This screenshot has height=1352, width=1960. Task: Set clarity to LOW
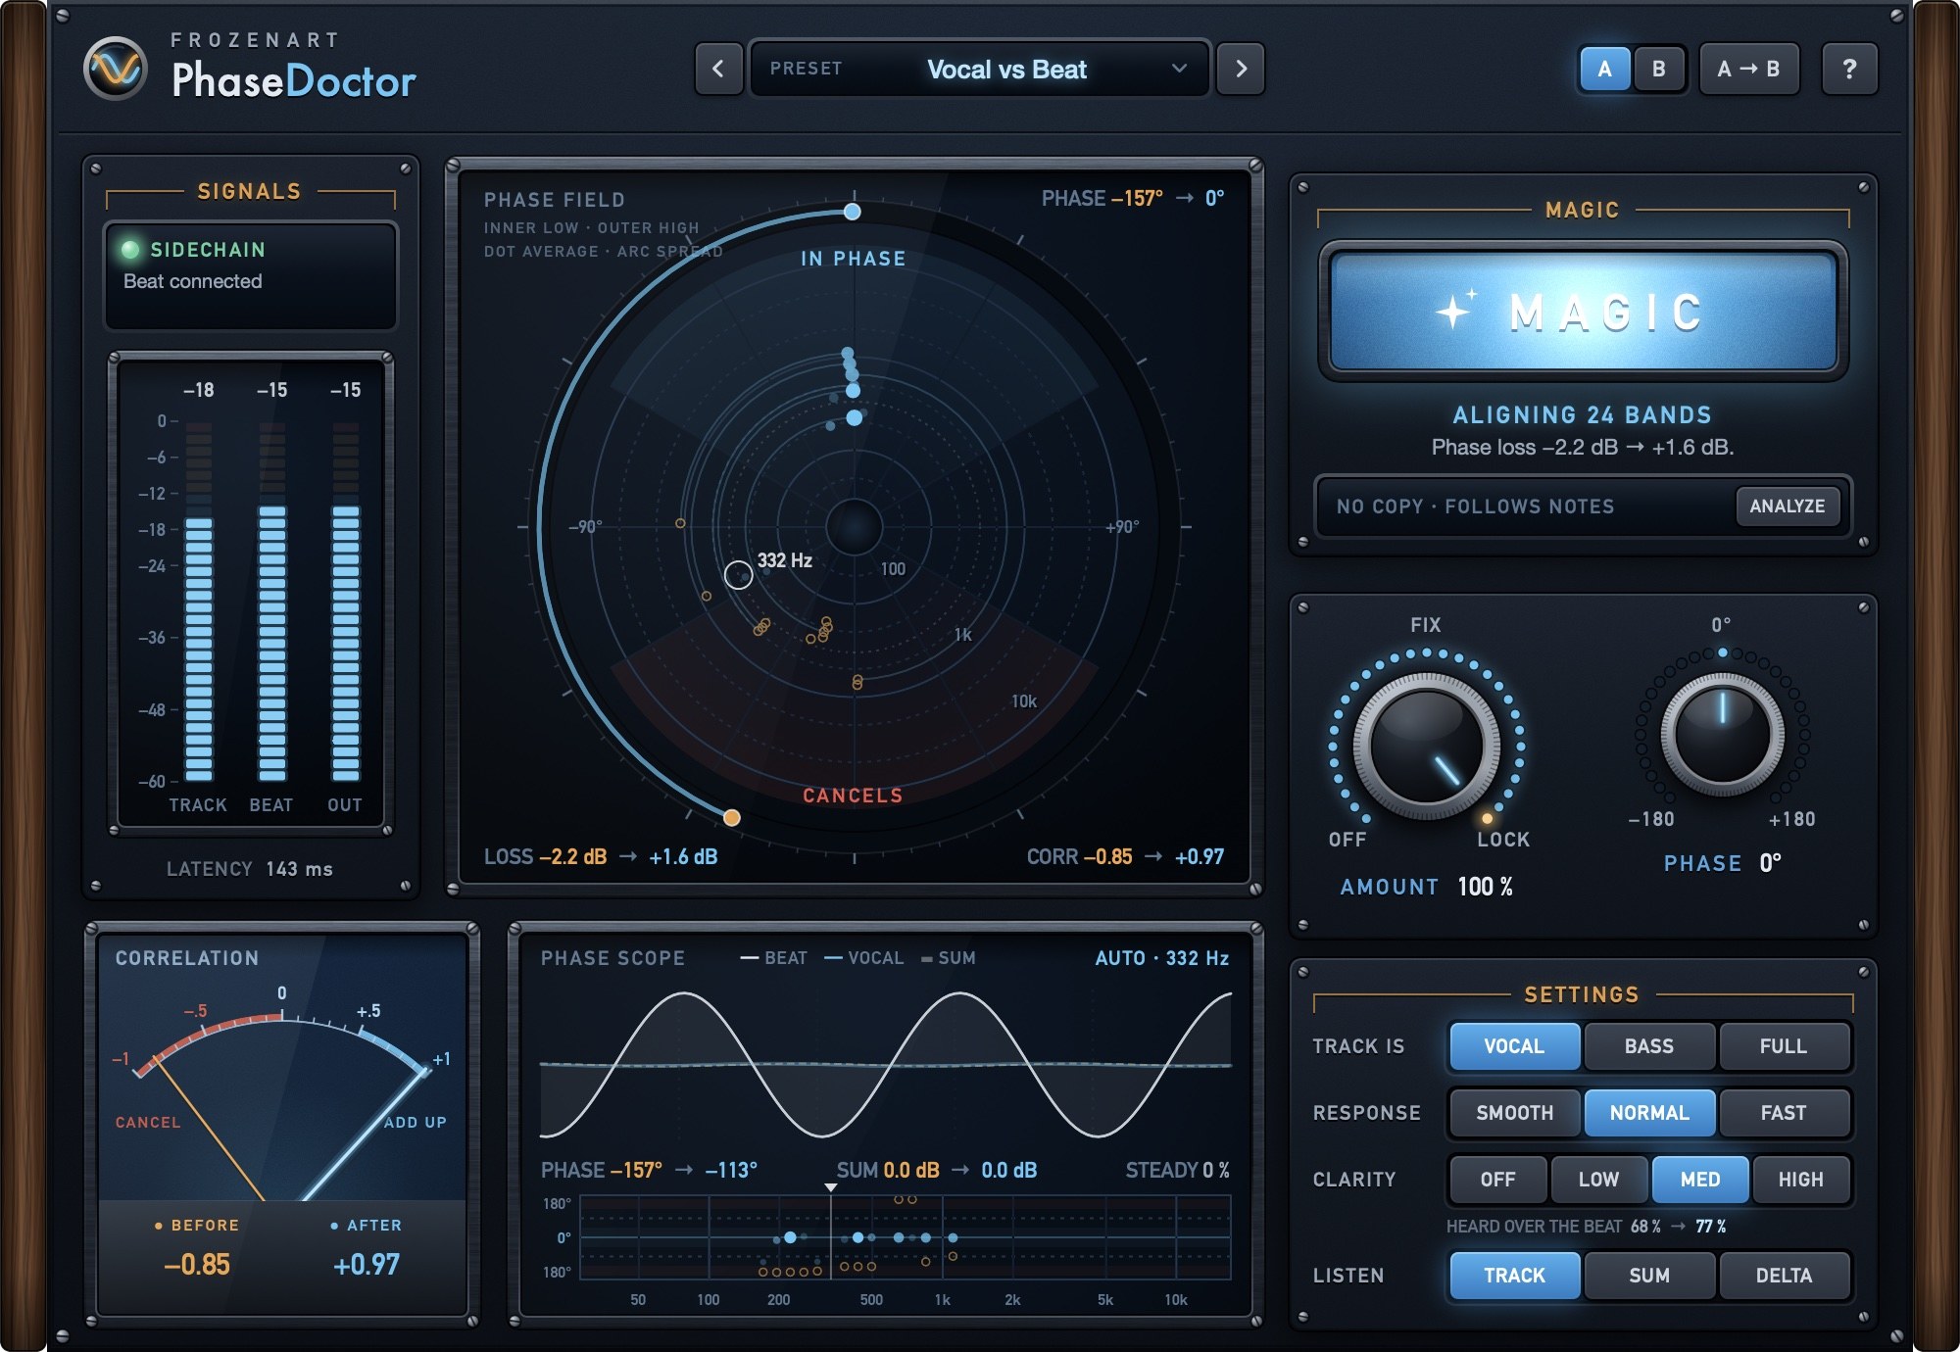[x=1598, y=1180]
